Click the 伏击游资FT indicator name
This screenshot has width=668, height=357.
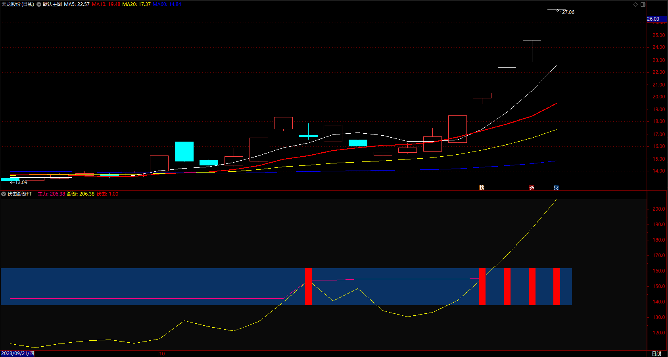click(19, 194)
